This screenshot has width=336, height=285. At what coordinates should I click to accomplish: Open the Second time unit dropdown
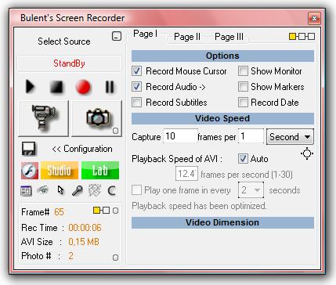click(290, 136)
